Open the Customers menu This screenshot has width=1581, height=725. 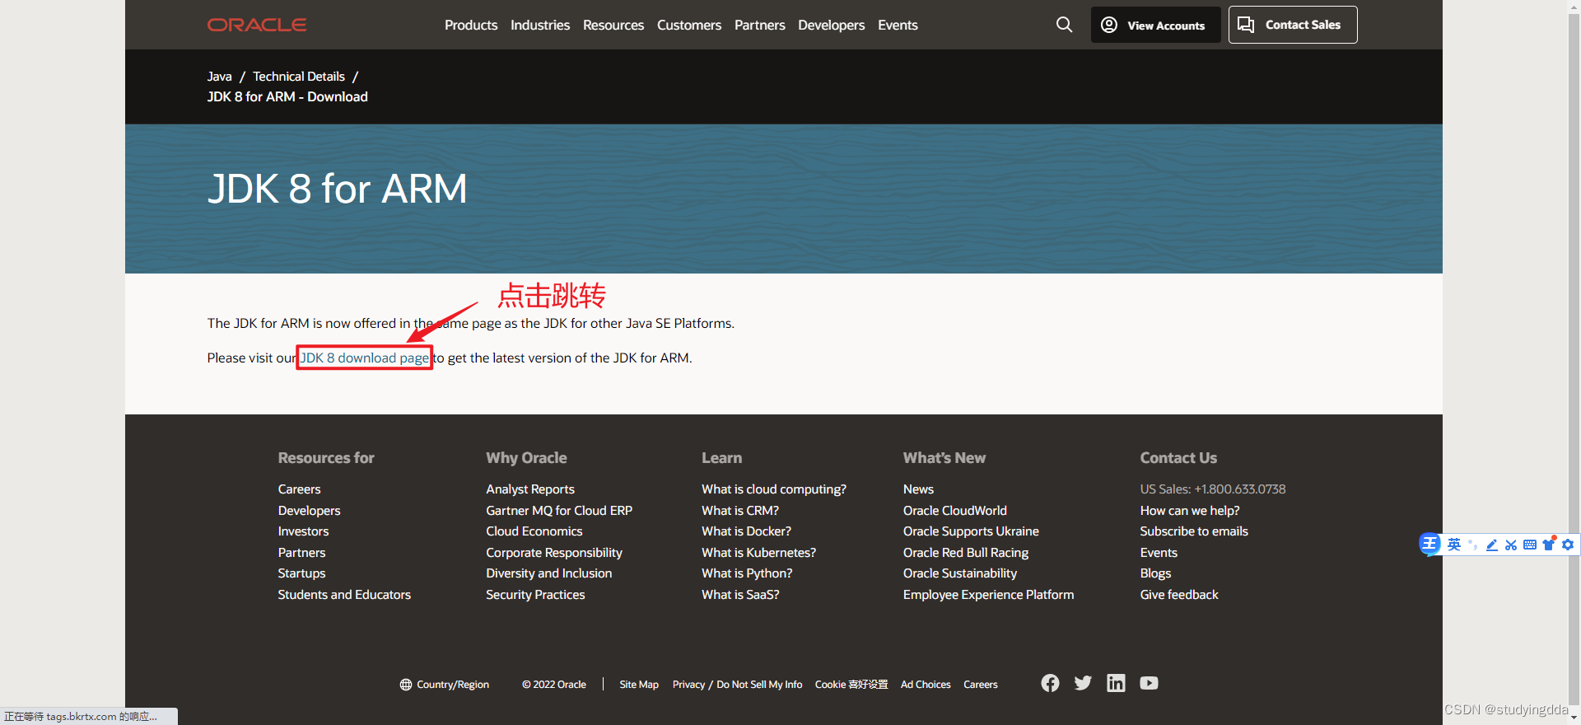tap(689, 25)
